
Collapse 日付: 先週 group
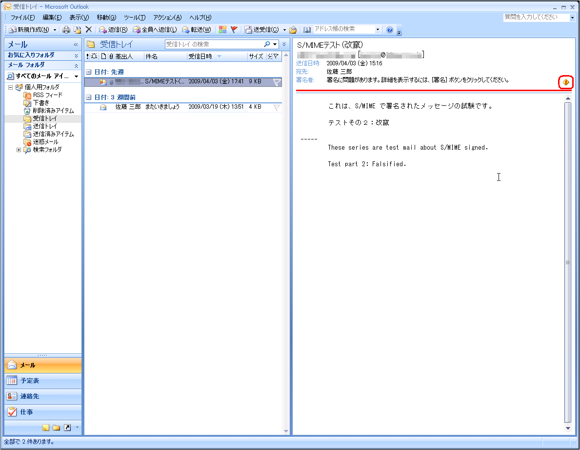88,72
